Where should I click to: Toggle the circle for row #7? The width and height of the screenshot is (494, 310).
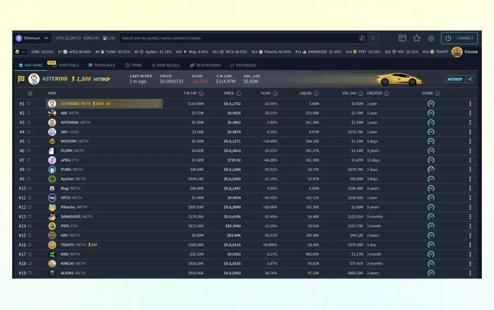(x=29, y=160)
